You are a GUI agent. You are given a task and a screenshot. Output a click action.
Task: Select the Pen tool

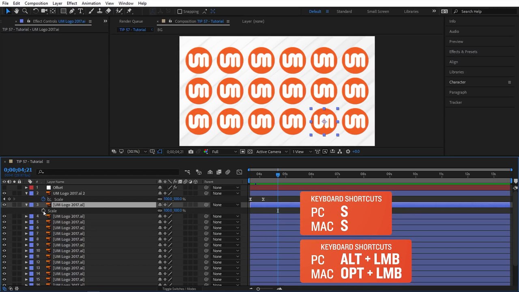click(72, 11)
